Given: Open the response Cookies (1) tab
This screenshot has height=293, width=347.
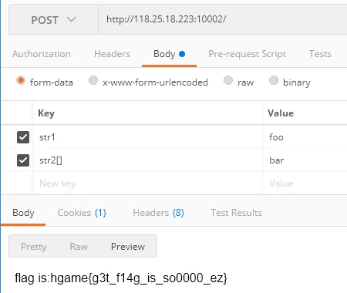Looking at the screenshot, I should [82, 213].
